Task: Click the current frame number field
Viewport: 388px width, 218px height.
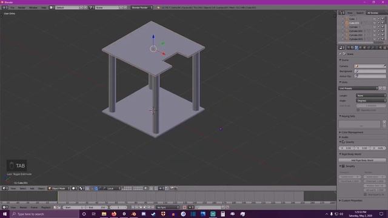Action: point(118,207)
